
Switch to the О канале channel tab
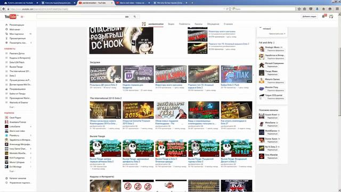coord(228,24)
